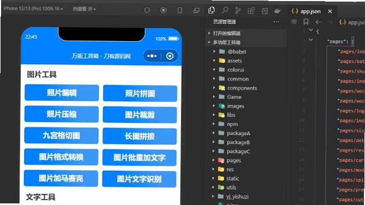
Task: Tap the 照片拼图 button
Action: pos(140,93)
